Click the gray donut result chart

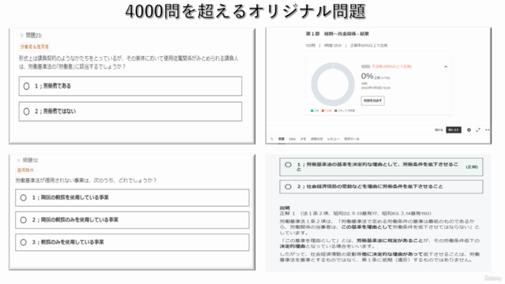point(333,84)
